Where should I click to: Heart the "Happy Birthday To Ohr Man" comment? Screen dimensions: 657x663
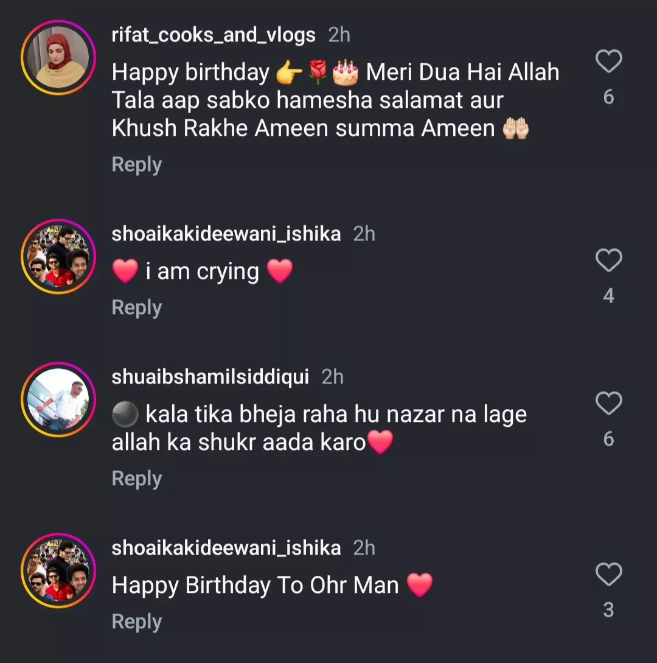tap(608, 575)
